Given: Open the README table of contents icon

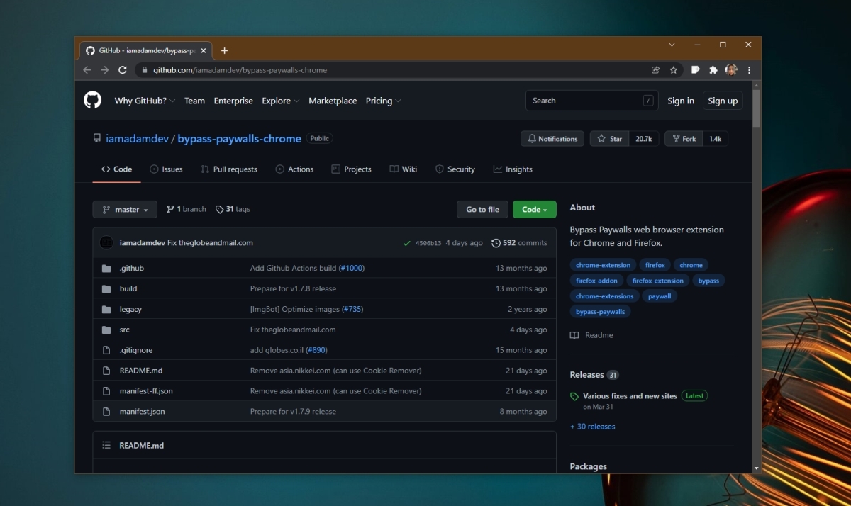Looking at the screenshot, I should (x=106, y=446).
